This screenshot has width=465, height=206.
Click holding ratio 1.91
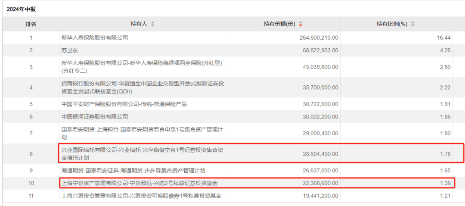446,104
